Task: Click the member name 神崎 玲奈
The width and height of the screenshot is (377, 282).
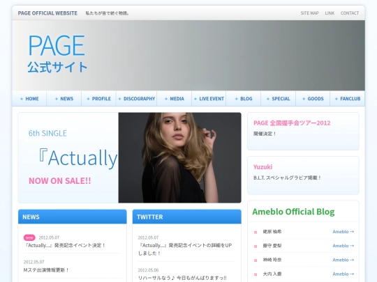Action: pyautogui.click(x=272, y=260)
